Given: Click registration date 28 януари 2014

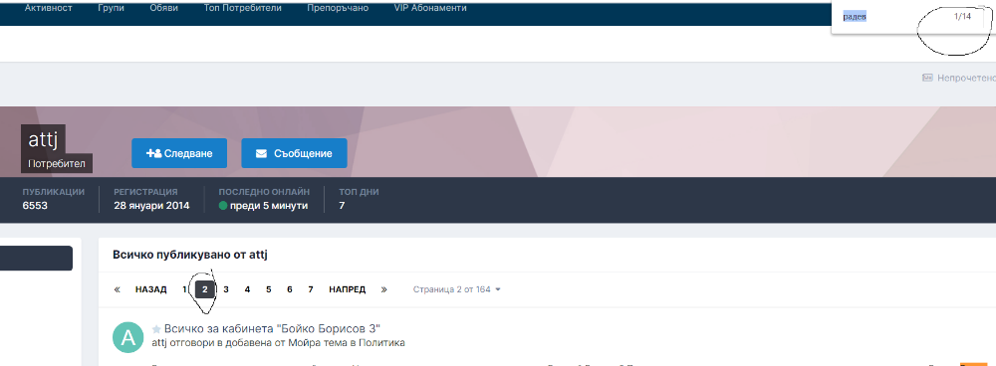Looking at the screenshot, I should pyautogui.click(x=151, y=206).
